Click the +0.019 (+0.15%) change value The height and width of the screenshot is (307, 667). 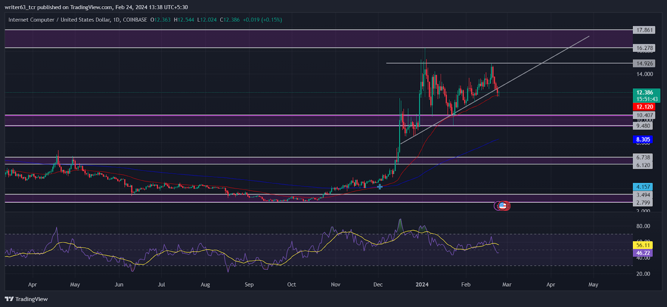pyautogui.click(x=263, y=20)
